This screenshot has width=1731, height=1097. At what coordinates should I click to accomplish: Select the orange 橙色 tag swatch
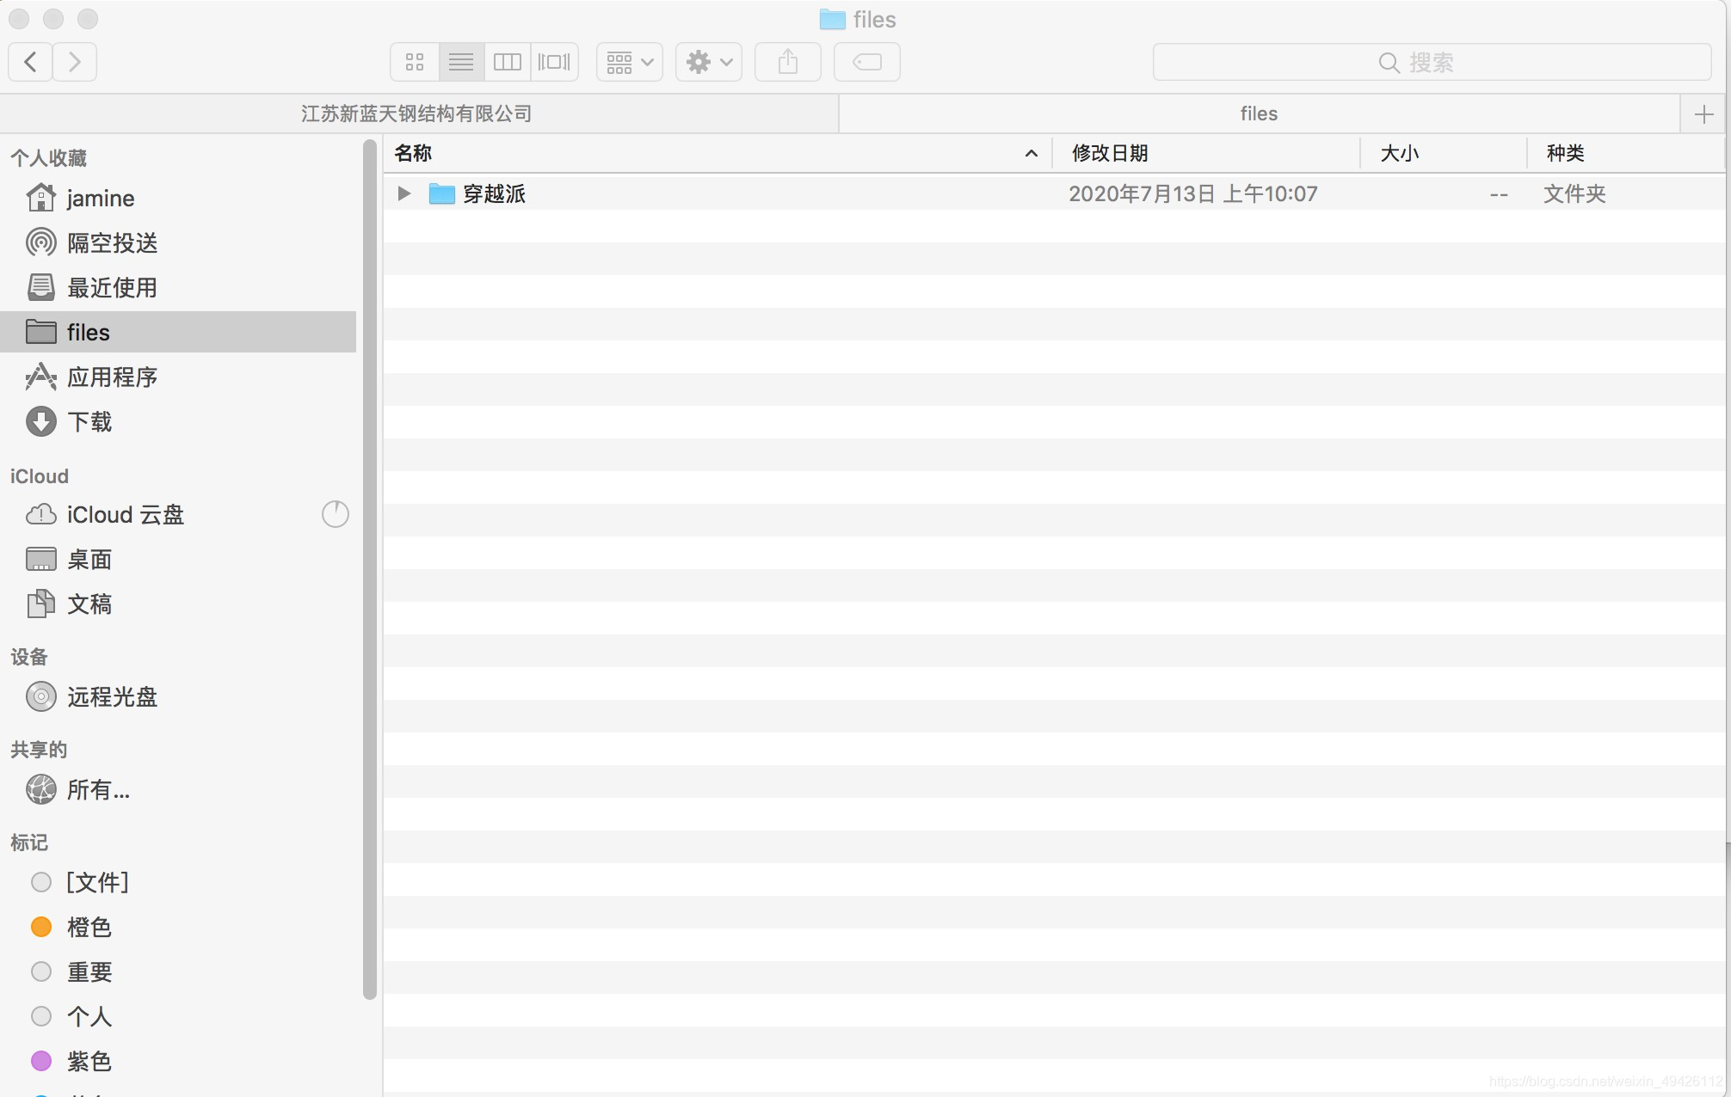[x=41, y=927]
